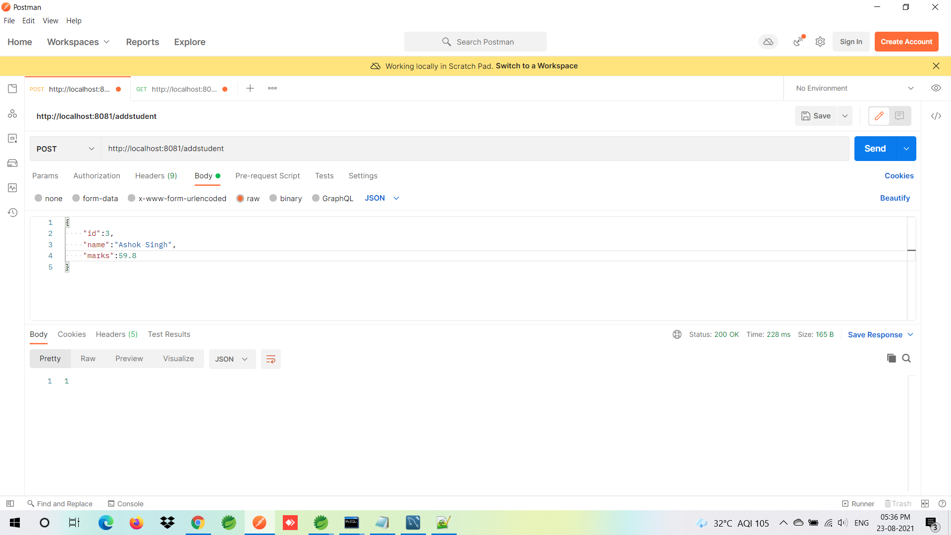
Task: Click the request URL input field
Action: 475,149
